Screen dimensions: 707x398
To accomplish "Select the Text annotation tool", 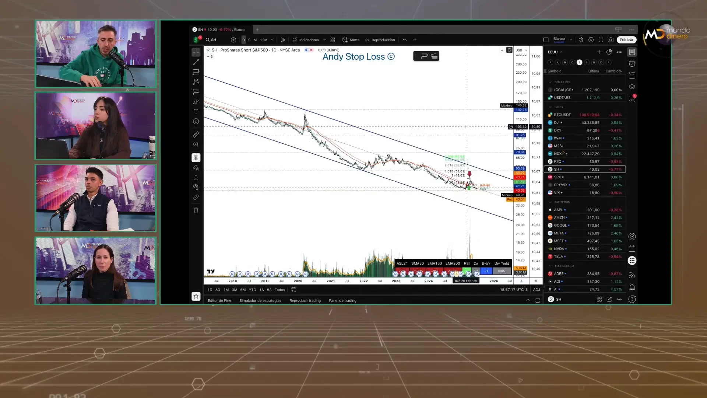I will pyautogui.click(x=196, y=111).
